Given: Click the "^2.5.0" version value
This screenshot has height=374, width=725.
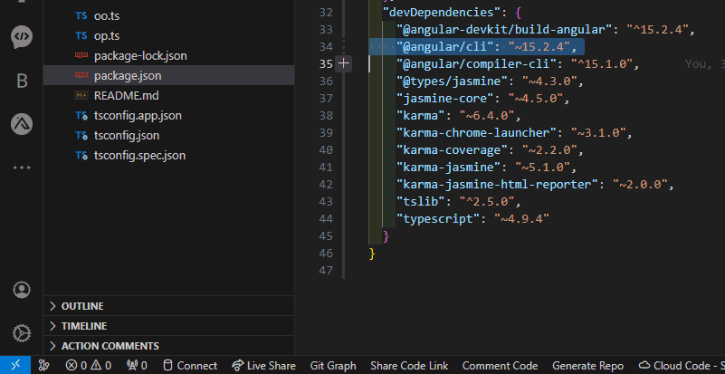Looking at the screenshot, I should pos(487,201).
